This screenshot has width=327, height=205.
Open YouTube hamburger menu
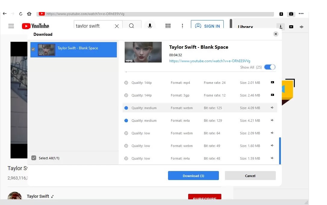11,26
